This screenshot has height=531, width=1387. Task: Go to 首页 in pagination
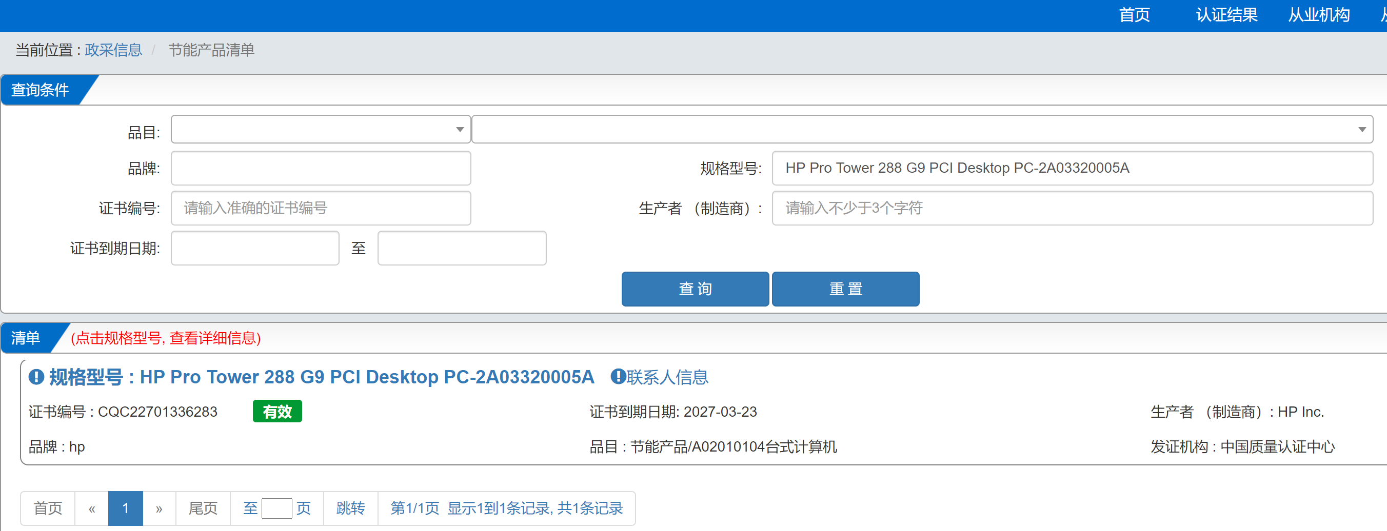[x=48, y=508]
